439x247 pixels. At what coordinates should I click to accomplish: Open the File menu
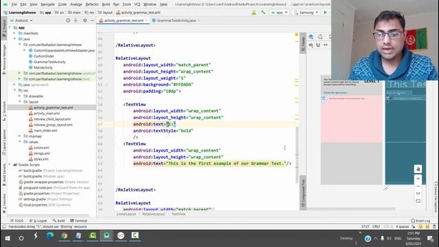(14, 4)
